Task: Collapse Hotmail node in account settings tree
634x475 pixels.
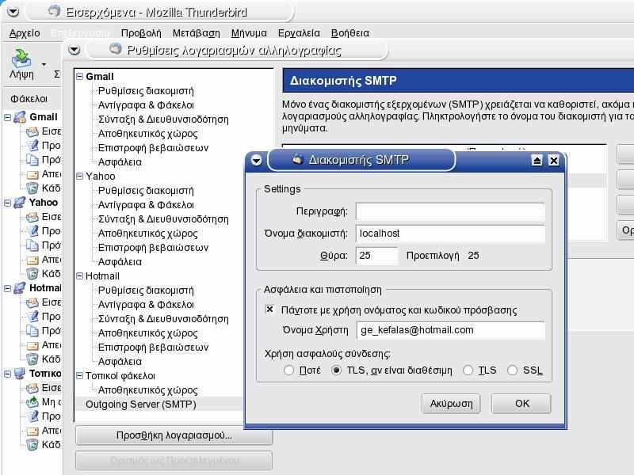Action: point(80,275)
